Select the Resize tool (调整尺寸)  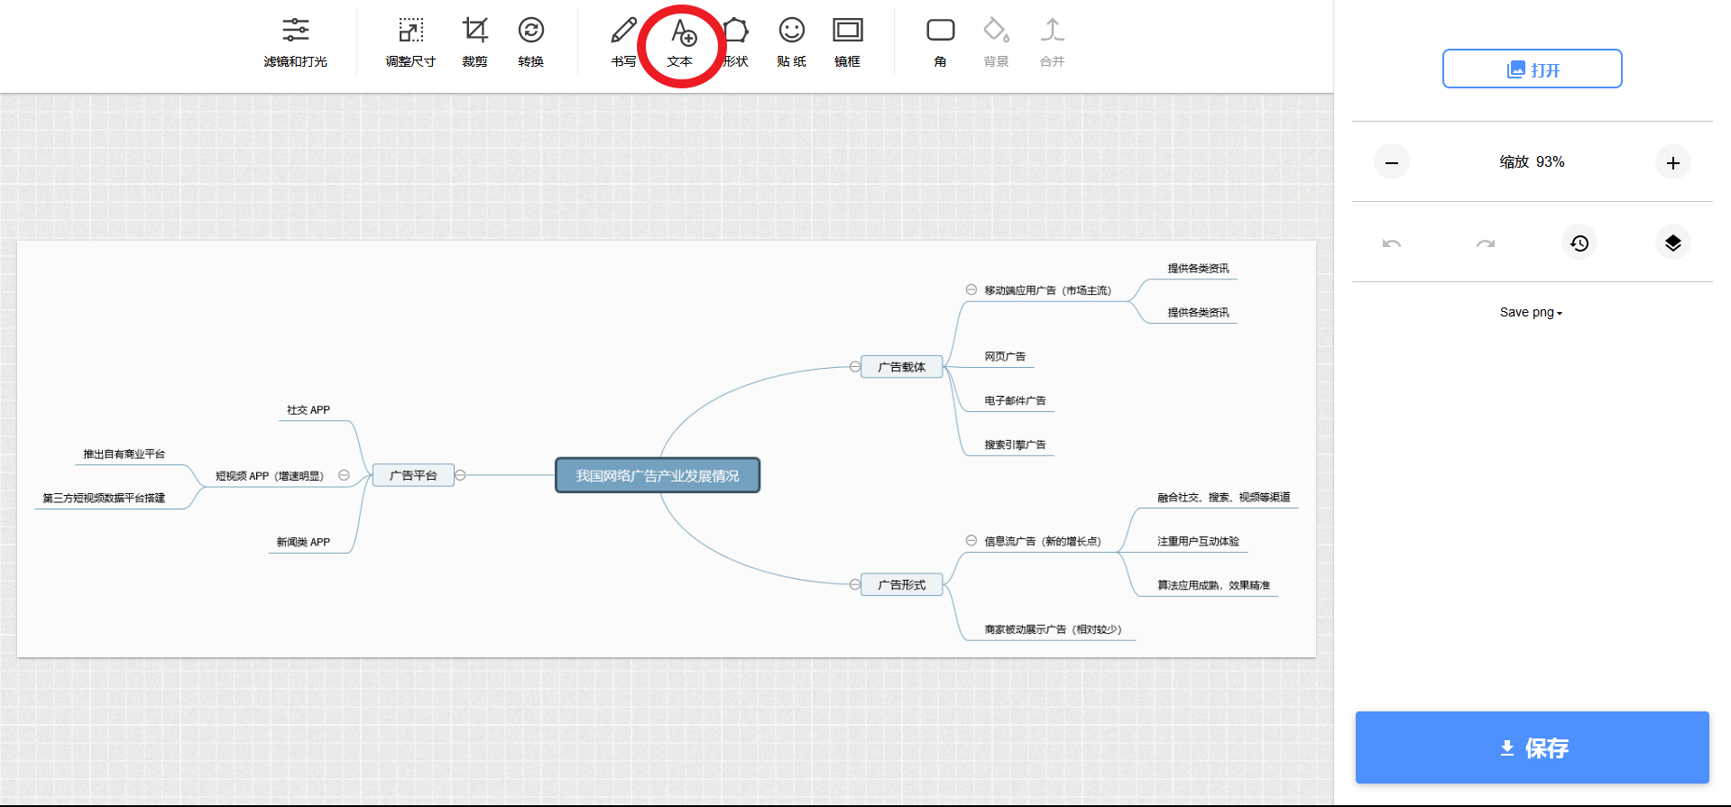click(410, 42)
